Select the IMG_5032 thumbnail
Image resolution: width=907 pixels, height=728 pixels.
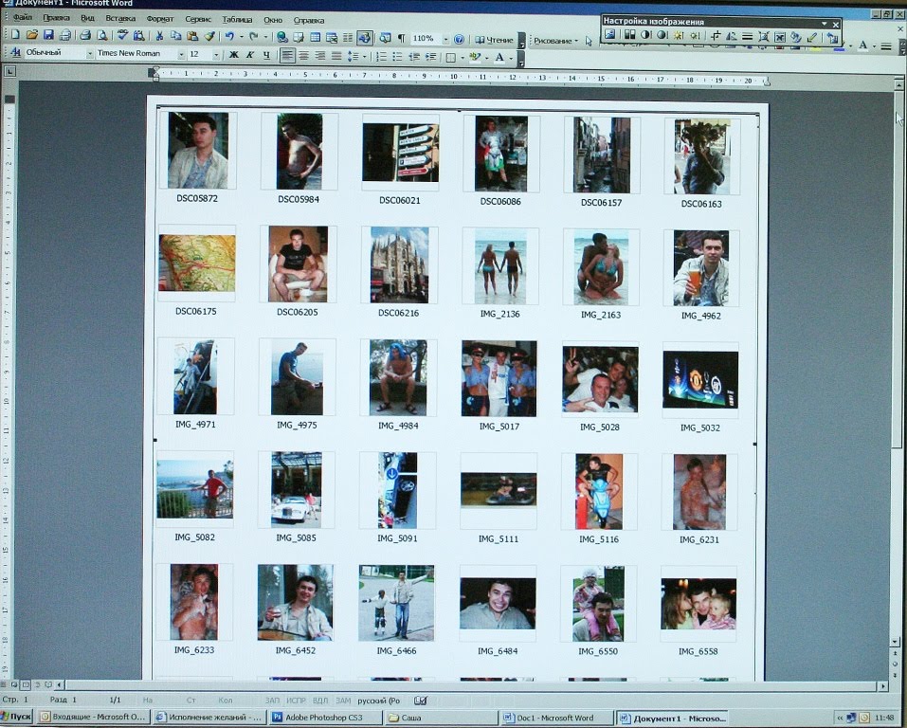[x=700, y=379]
